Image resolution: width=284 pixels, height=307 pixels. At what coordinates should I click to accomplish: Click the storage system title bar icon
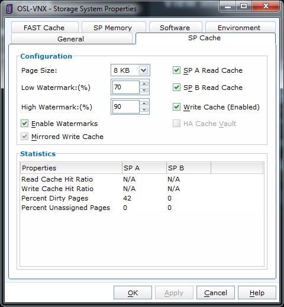[9, 9]
